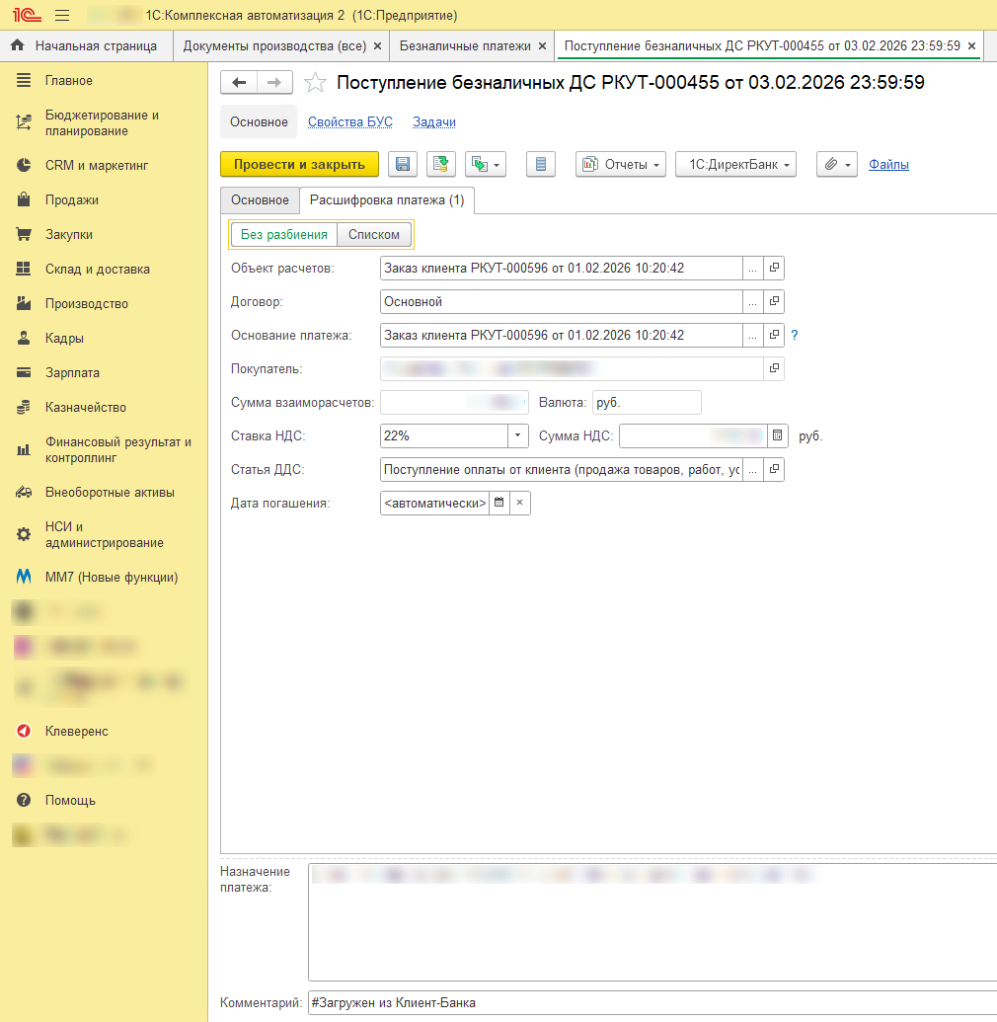Click the help question mark near Основание платежа

(x=795, y=335)
